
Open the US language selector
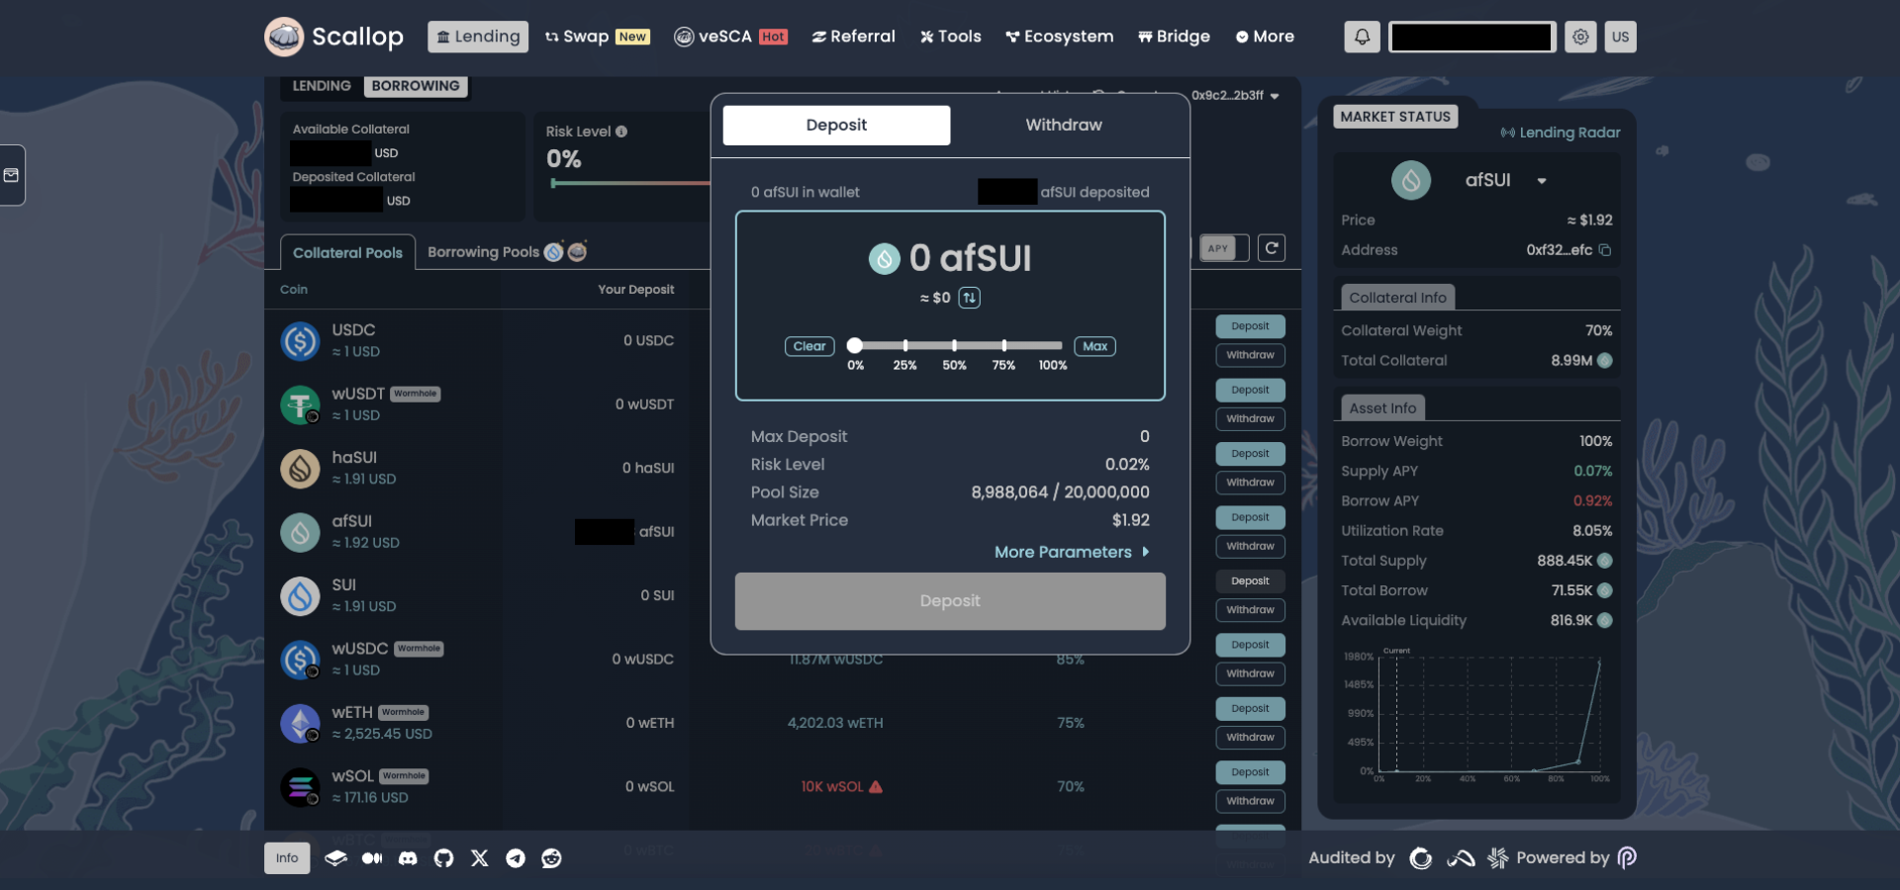point(1620,37)
